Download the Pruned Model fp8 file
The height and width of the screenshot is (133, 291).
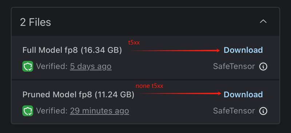click(x=243, y=94)
